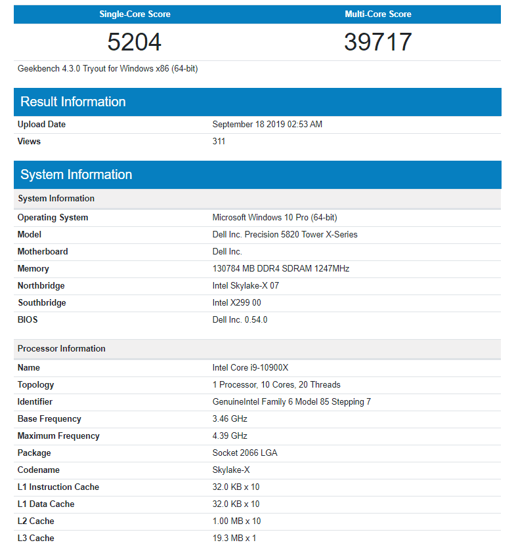Click the Multi-Core Score header
Image resolution: width=516 pixels, height=547 pixels.
click(x=378, y=14)
